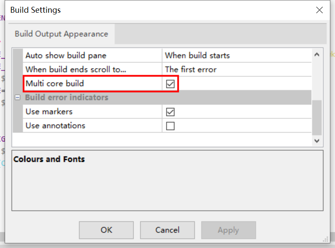Viewport: 335px width, 248px height.
Task: Close the Build Settings dialog
Action: point(319,10)
